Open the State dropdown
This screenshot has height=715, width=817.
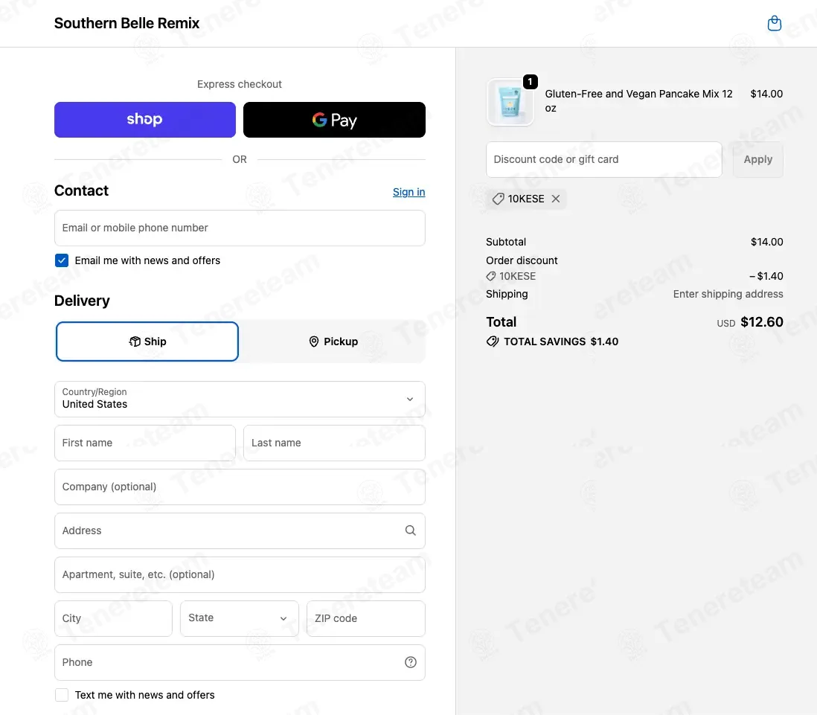[x=239, y=618]
